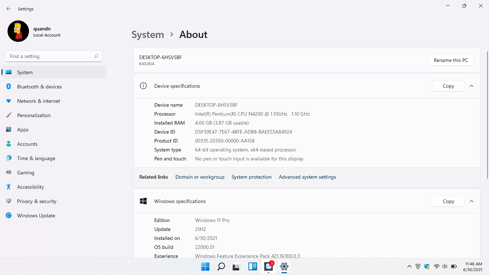
Task: Collapse the Windows specifications section
Action: [x=471, y=201]
